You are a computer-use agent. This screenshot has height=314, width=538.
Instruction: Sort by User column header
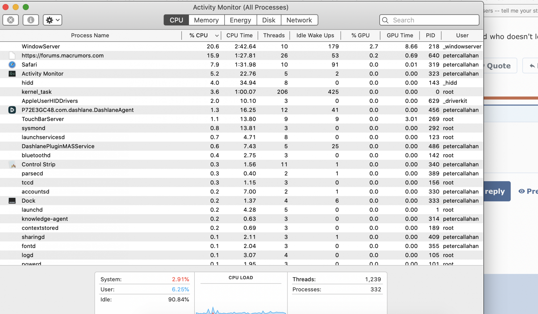coord(462,35)
